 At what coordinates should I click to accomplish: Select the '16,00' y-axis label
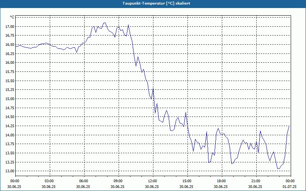10,63
